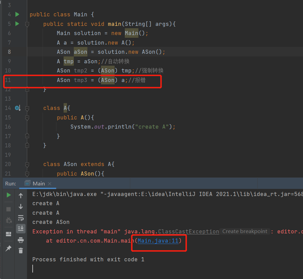
Task: Navigate down the stack trace
Action: (x=21, y=207)
